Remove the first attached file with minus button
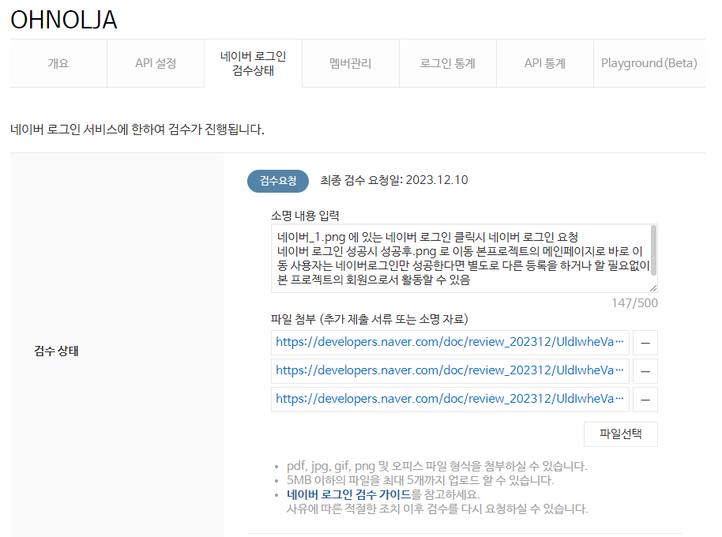This screenshot has height=537, width=722. 645,343
